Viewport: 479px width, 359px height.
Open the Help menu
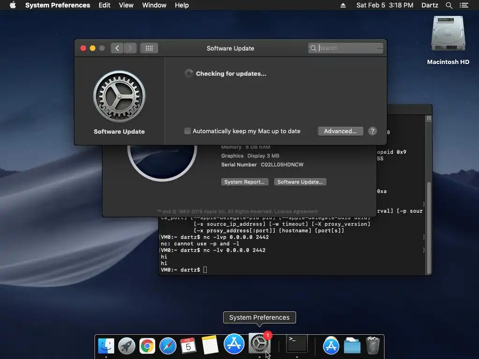pyautogui.click(x=181, y=5)
